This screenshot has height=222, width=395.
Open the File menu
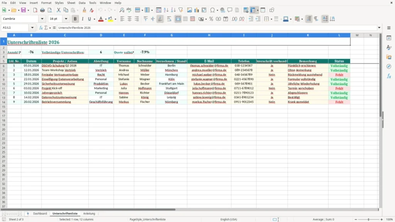click(4, 3)
